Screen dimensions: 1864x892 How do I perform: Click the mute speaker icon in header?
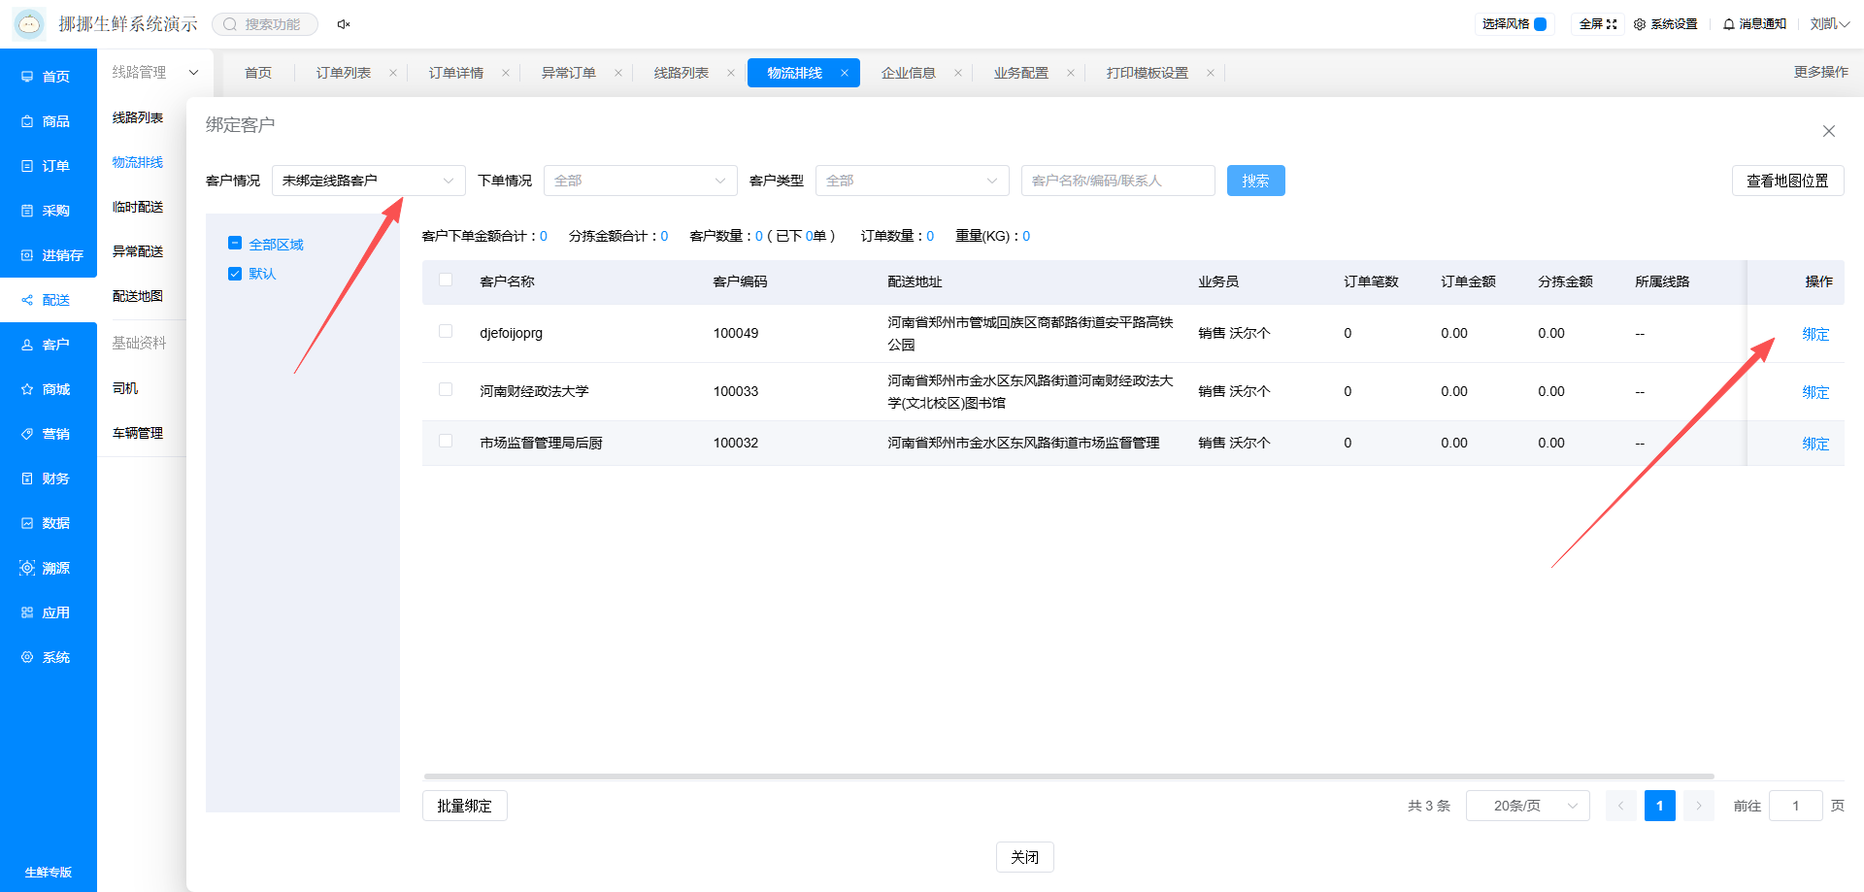(x=344, y=24)
